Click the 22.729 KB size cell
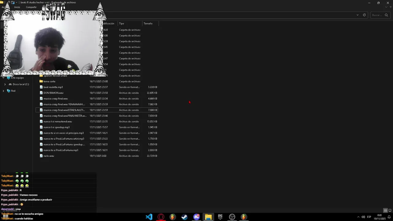 click(x=152, y=156)
